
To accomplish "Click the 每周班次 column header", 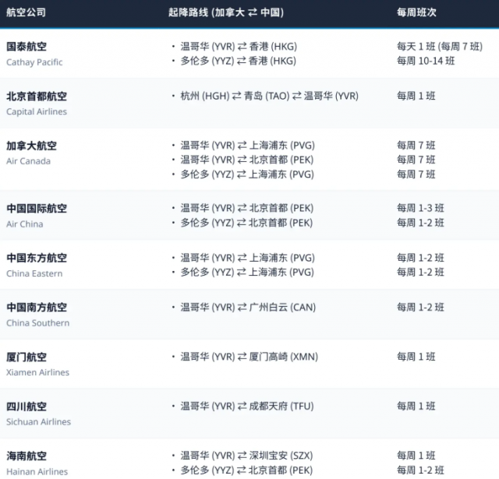I will click(x=416, y=12).
